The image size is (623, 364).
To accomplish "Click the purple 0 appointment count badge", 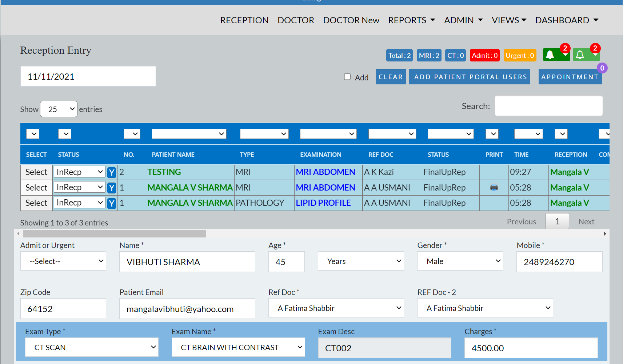I will pos(602,68).
